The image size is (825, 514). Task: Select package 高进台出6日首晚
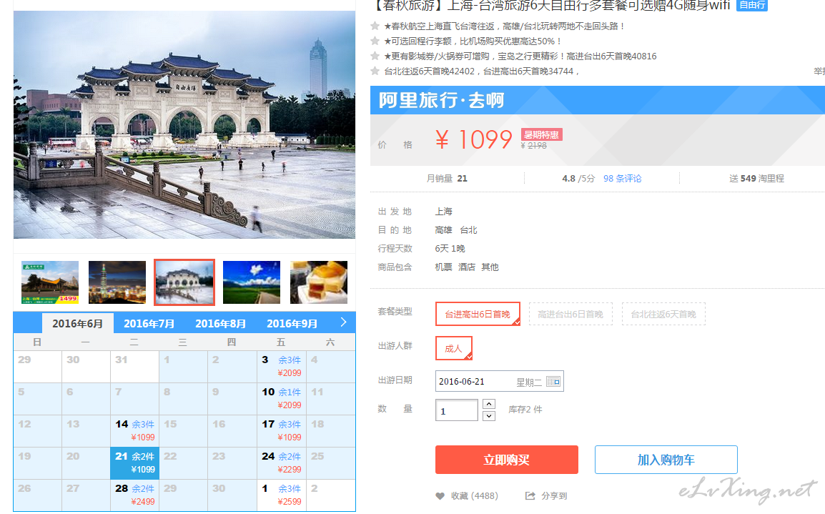[x=570, y=314]
